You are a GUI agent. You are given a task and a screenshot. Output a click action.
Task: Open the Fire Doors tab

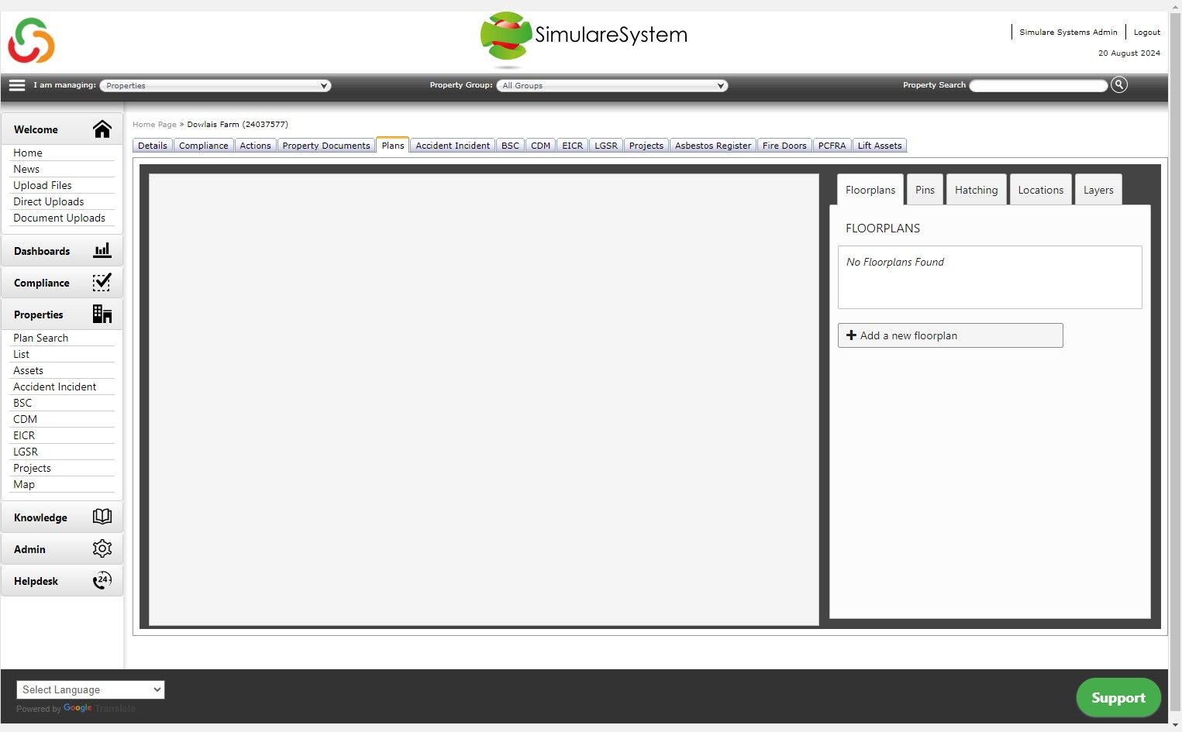click(784, 146)
